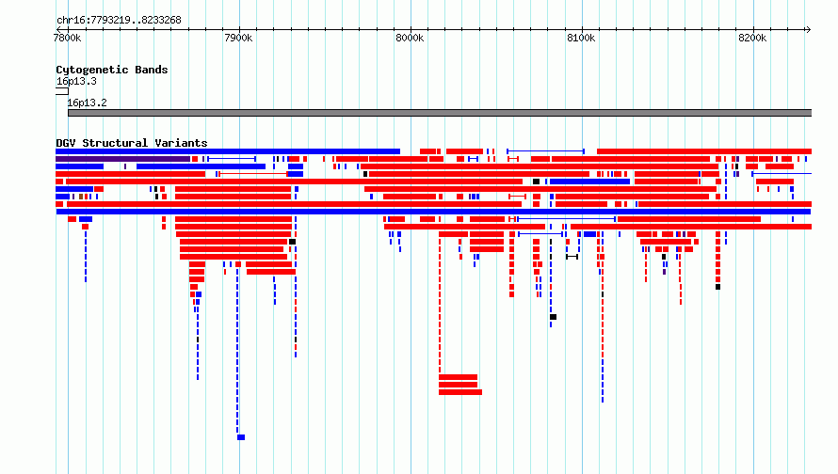The height and width of the screenshot is (474, 838).
Task: Select the long gray 16p13.2 band
Action: [x=440, y=113]
